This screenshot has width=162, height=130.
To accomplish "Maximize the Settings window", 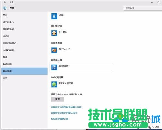I will click(x=158, y=2).
